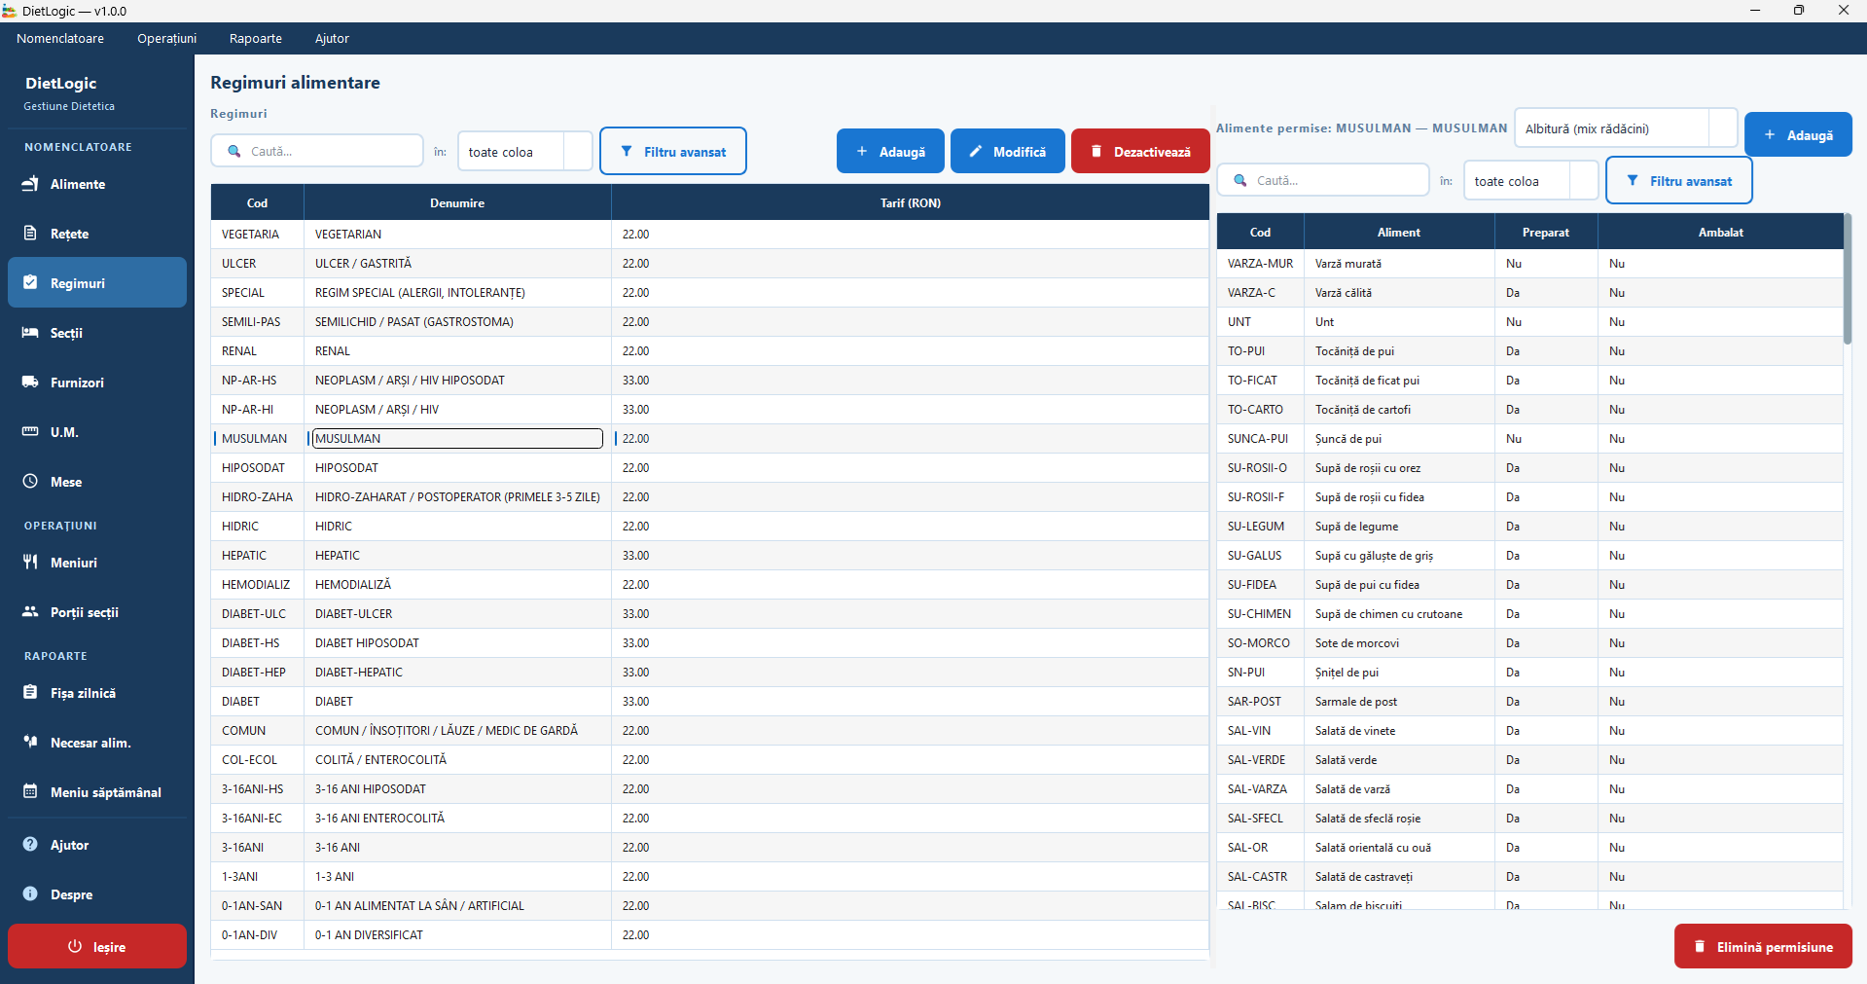Sort permitted foods by Preparat header

click(1546, 233)
